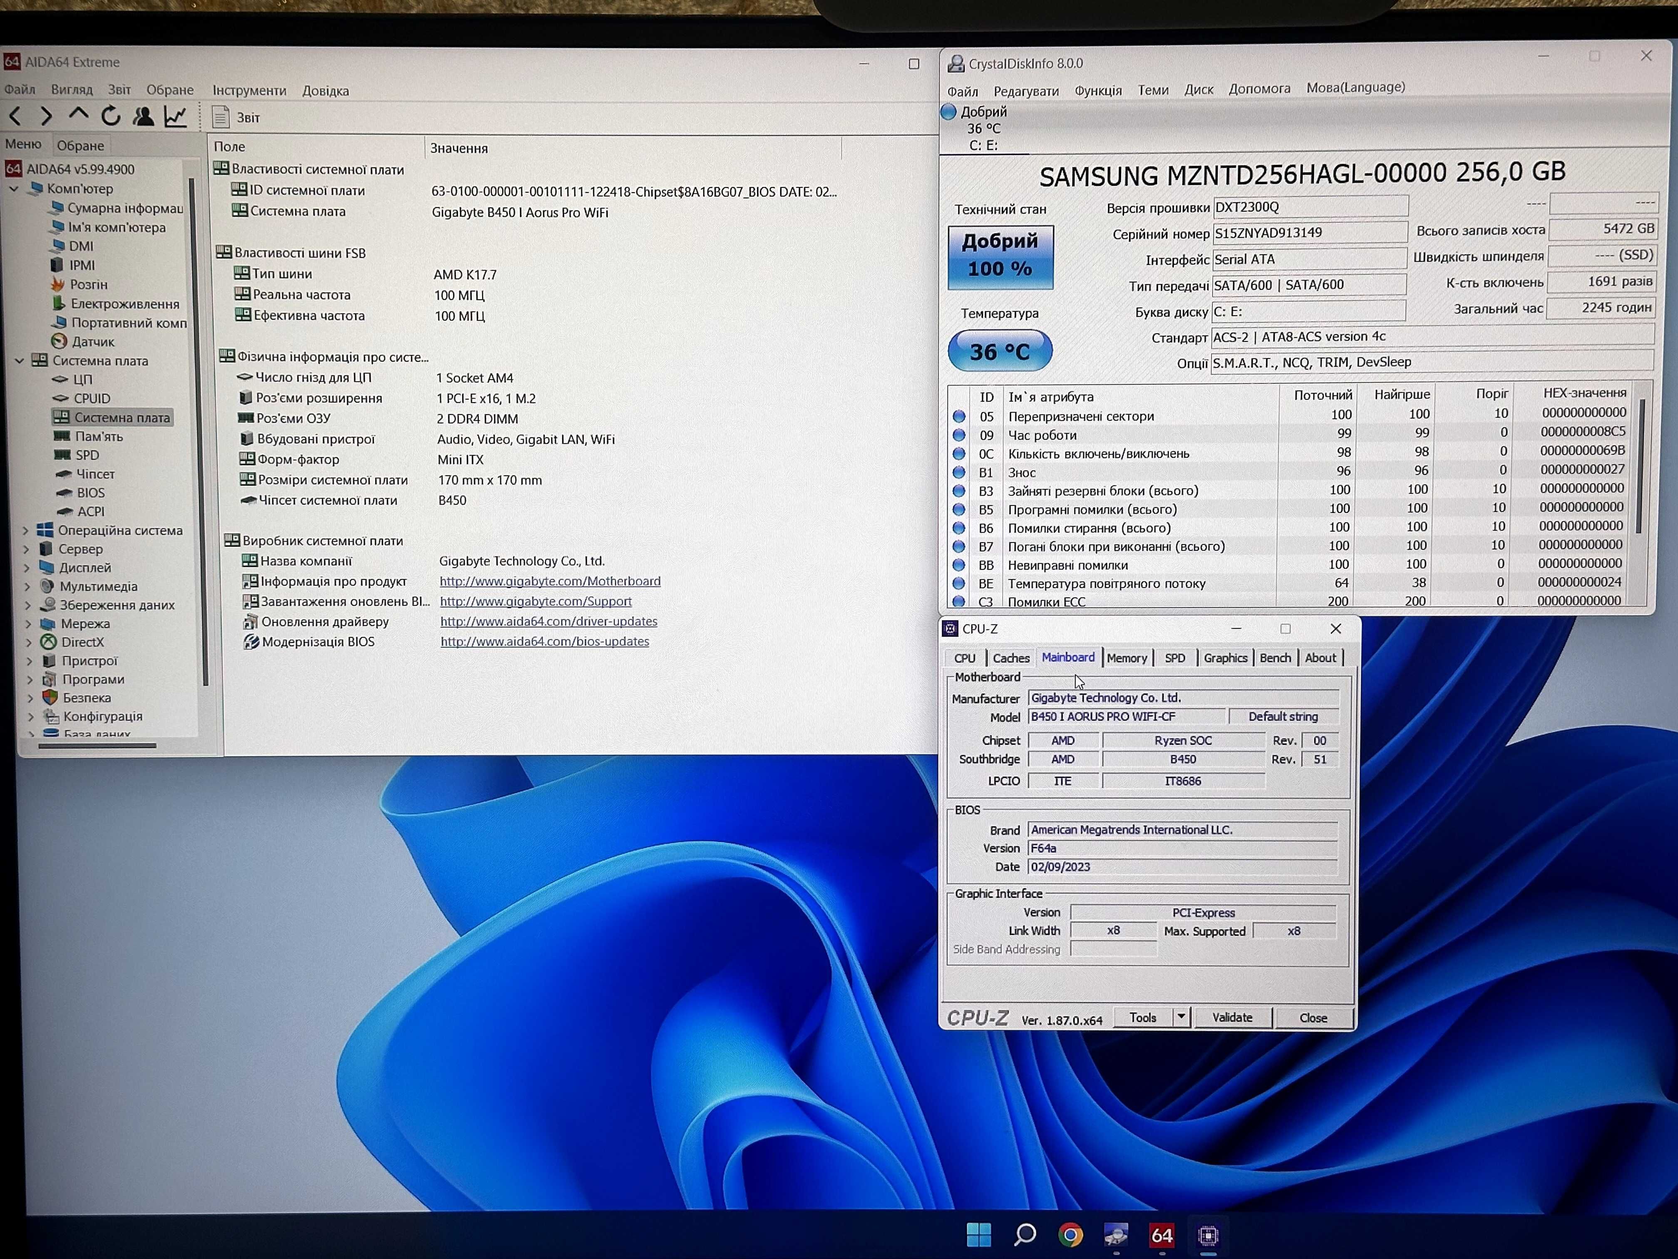Open taskbar Search magnifier
Image resolution: width=1678 pixels, height=1259 pixels.
coord(1025,1235)
